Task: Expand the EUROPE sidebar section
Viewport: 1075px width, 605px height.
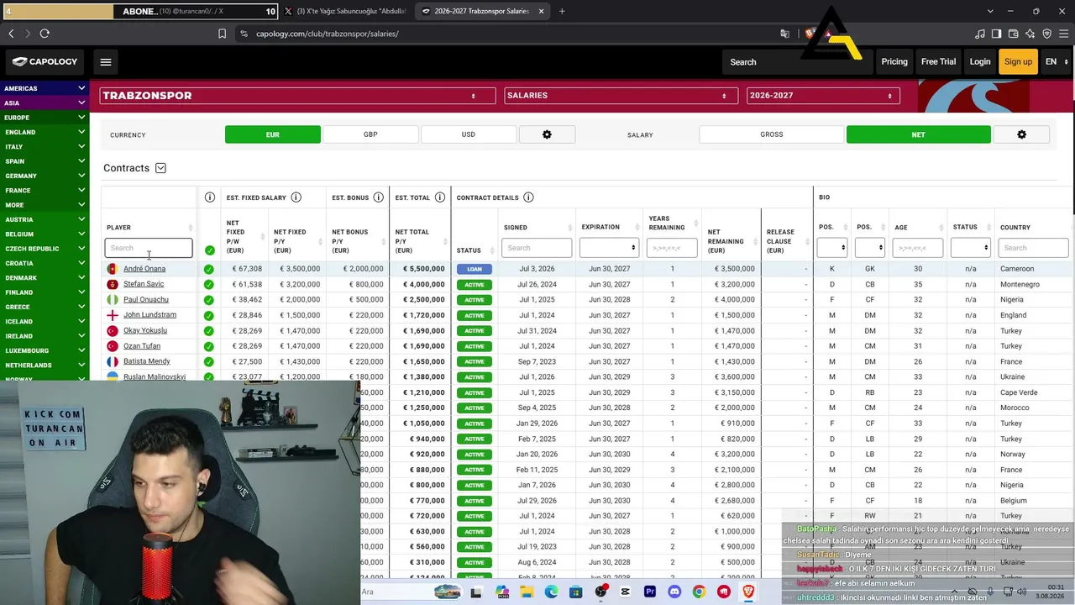Action: coord(45,118)
